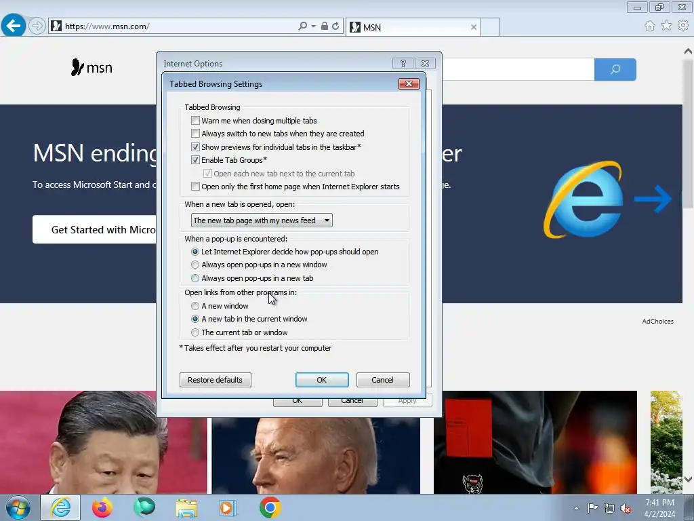The width and height of the screenshot is (694, 521).
Task: Open the first news story thumbnail on the left
Action: tap(103, 442)
